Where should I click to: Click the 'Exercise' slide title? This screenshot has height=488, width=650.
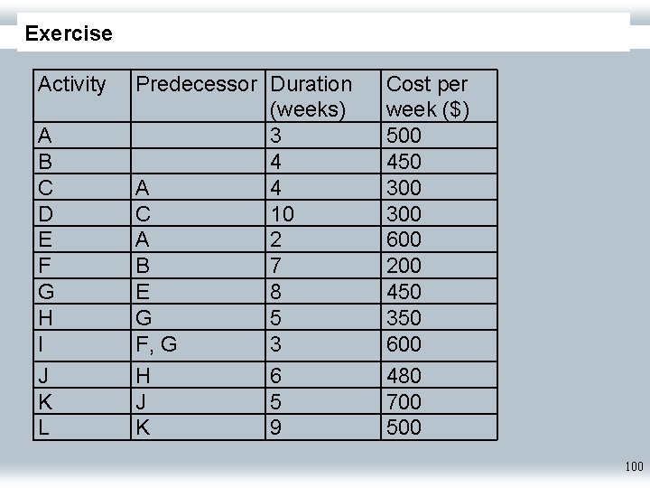(69, 34)
